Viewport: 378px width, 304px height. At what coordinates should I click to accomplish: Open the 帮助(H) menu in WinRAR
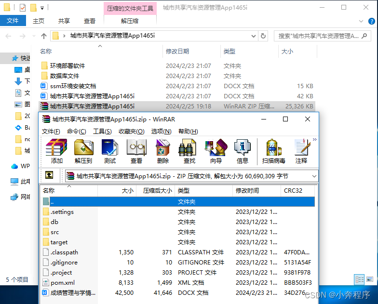pyautogui.click(x=188, y=131)
